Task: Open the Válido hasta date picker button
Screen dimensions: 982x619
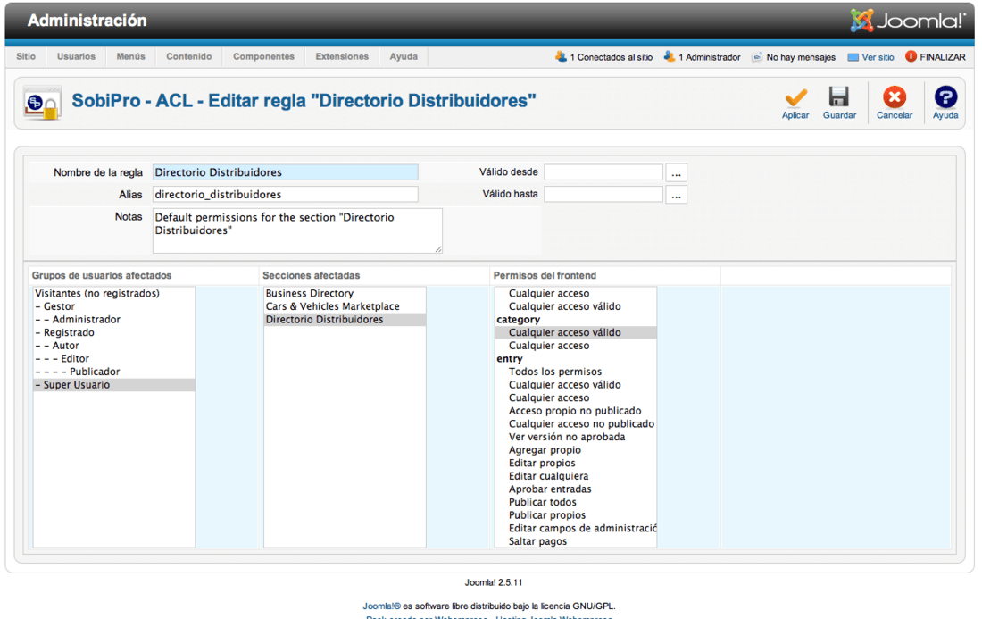Action: click(676, 194)
